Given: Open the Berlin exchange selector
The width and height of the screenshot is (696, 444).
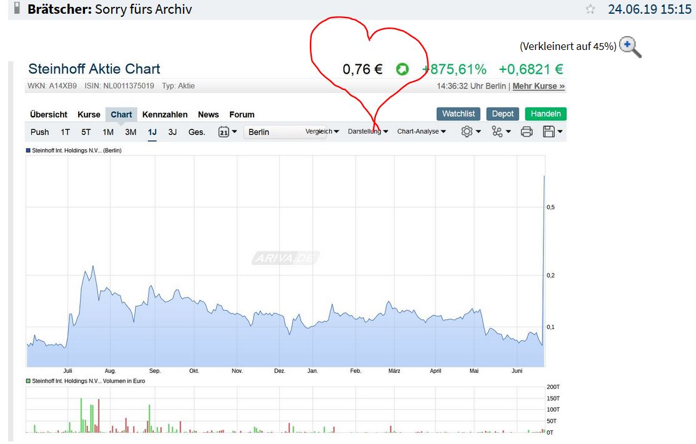Looking at the screenshot, I should [285, 132].
